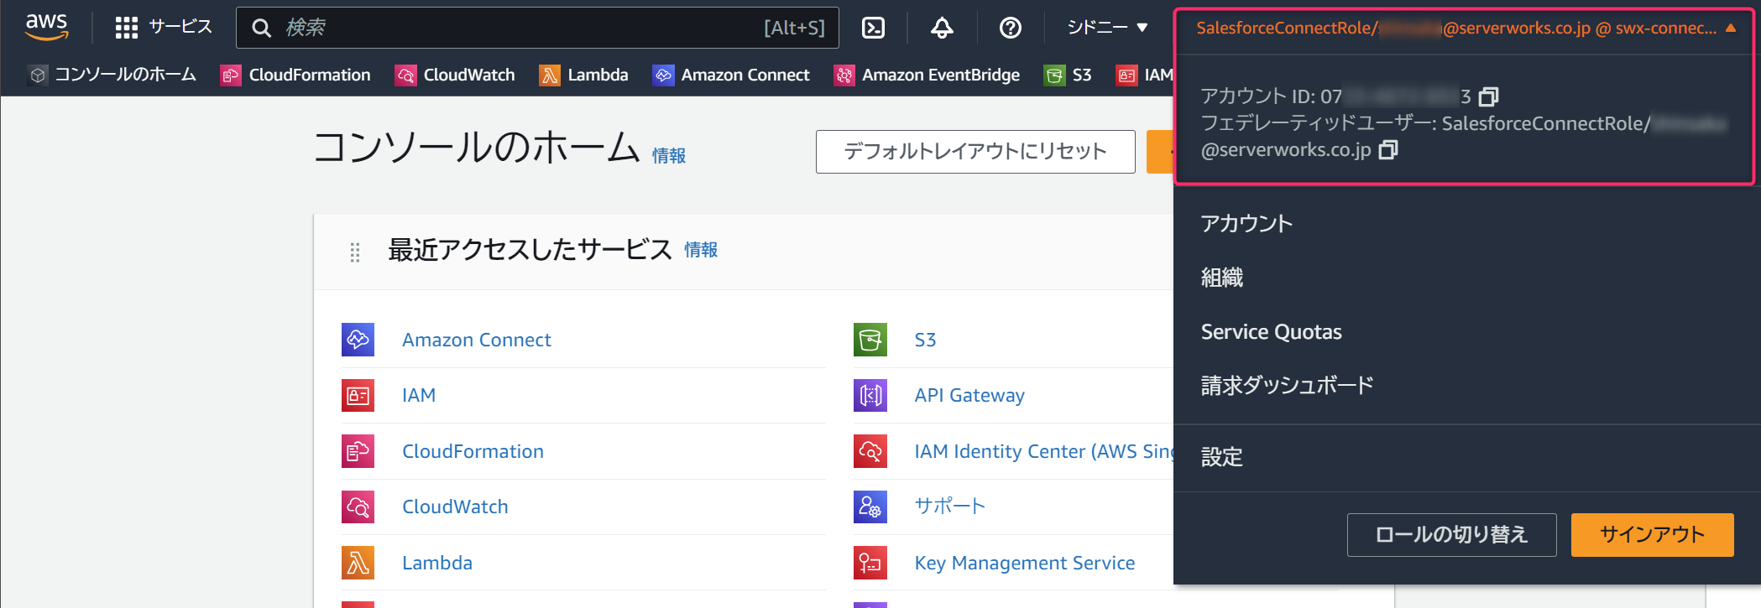Open Lambda recent service link
The image size is (1761, 608).
[437, 563]
